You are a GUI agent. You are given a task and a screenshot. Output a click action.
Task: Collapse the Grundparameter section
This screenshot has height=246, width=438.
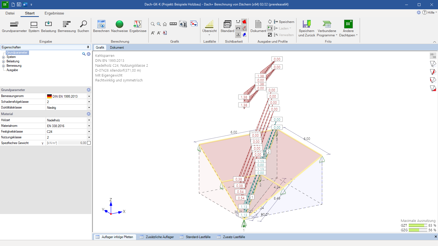coord(88,90)
